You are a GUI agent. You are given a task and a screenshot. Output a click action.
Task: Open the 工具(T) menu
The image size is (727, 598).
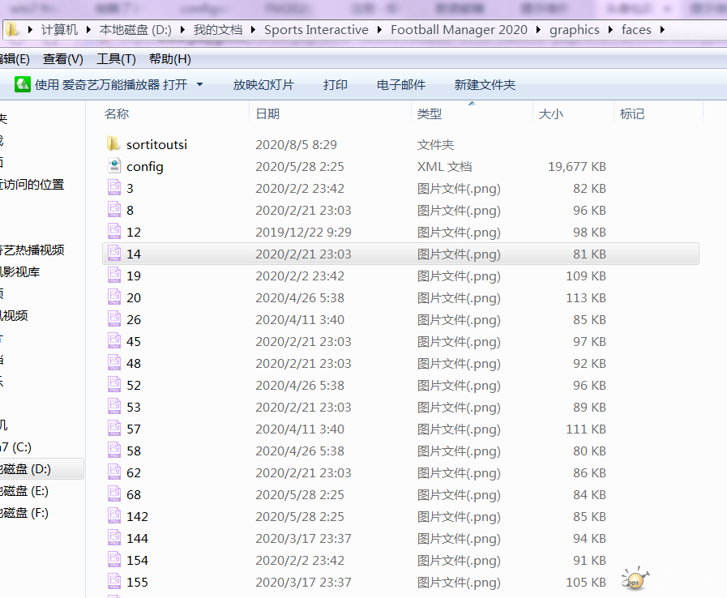116,59
